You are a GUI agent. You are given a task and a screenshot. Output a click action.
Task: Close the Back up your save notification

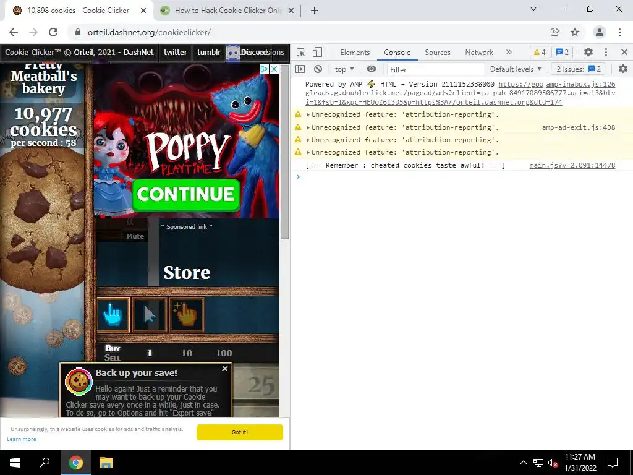tap(225, 369)
